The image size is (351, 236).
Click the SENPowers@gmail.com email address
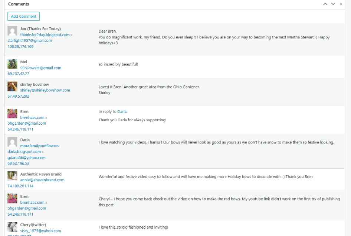click(40, 68)
